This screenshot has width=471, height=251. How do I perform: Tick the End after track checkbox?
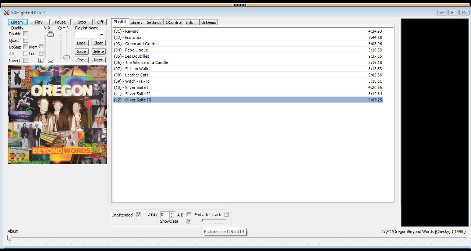click(226, 215)
